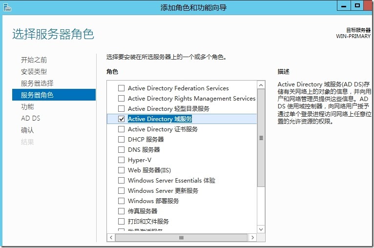Viewport: 374px width, 248px height.
Task: Check the Active Directory Federation Services checkbox
Action: pos(122,88)
